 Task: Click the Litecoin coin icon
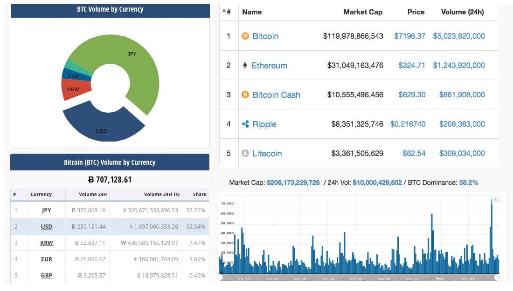coord(245,153)
